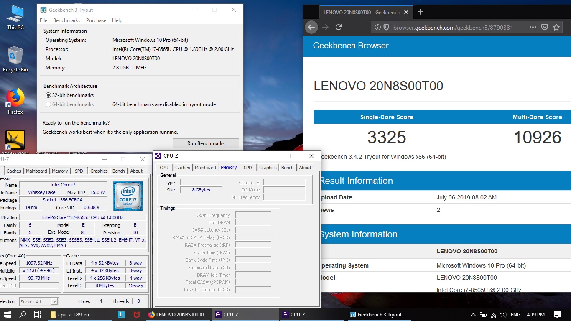This screenshot has height=321, width=571.
Task: Open a new Firefox tab
Action: pos(421,12)
